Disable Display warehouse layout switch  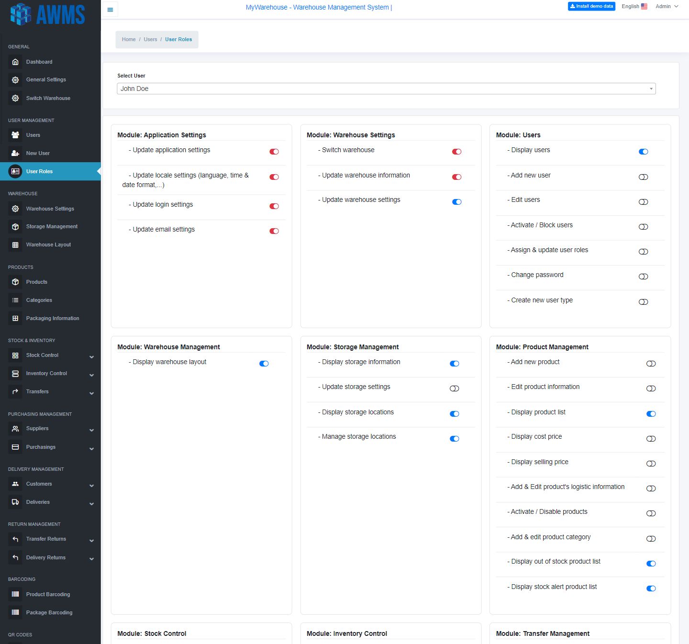point(264,364)
